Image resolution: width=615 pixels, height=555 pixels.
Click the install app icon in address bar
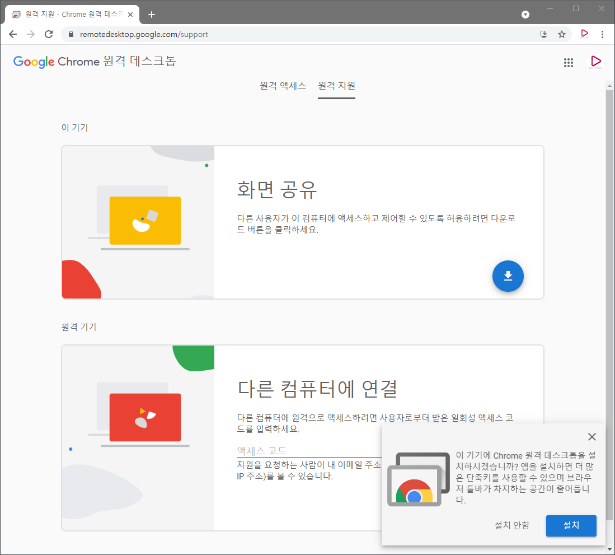click(x=543, y=34)
